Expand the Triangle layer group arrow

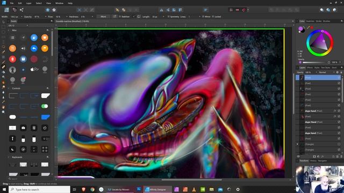297,144
